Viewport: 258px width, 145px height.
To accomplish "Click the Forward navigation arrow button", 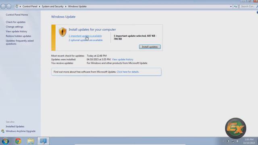I will (x=9, y=6).
